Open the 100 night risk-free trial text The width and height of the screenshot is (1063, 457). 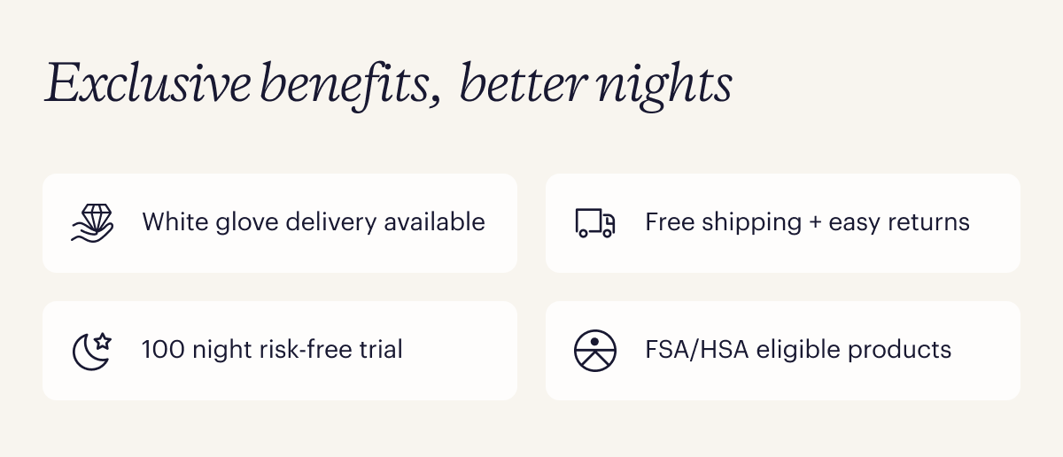coord(272,349)
